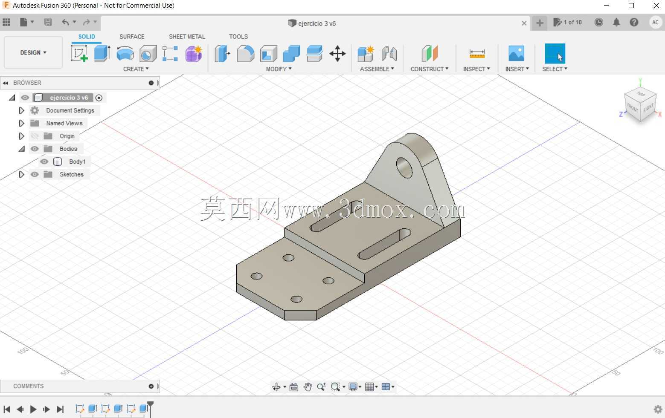665x418 pixels.
Task: Select the Joint tool
Action: pos(389,54)
